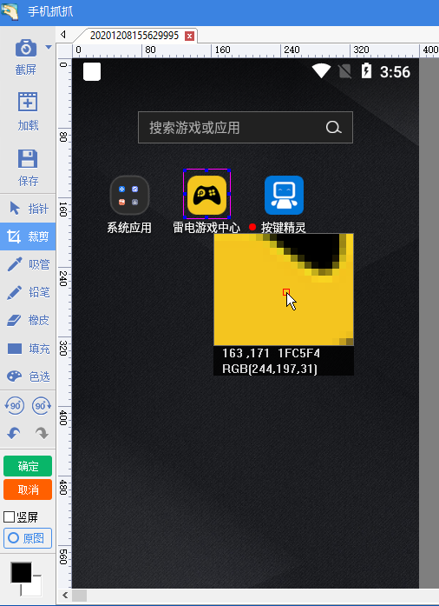Click the horizontal scrollbar left arrow
Image resolution: width=439 pixels, height=606 pixels.
click(x=65, y=596)
